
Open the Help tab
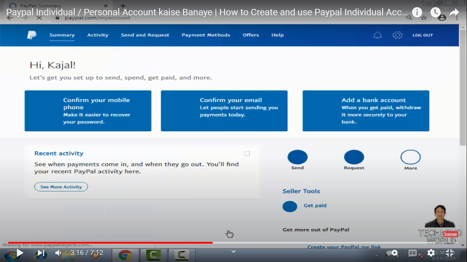click(x=277, y=35)
